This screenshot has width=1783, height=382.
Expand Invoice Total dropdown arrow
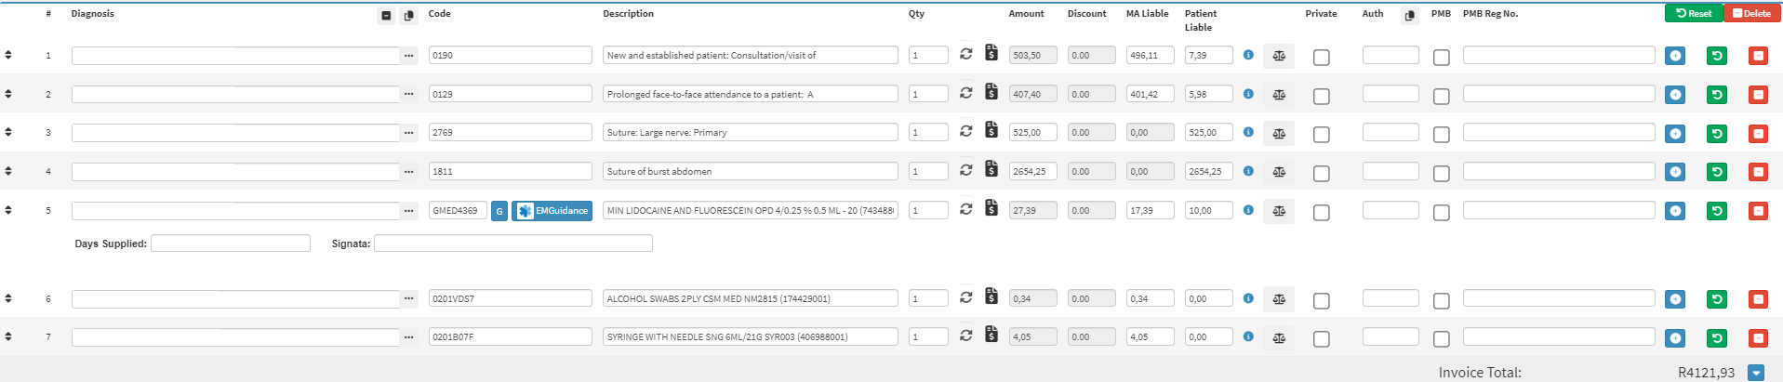tap(1755, 373)
